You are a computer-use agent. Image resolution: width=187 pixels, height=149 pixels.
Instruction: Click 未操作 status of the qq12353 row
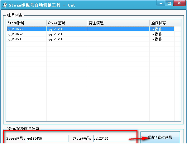[156, 39]
